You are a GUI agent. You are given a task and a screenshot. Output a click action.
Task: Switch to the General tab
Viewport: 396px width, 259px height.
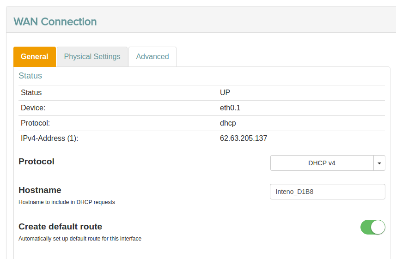pyautogui.click(x=35, y=57)
